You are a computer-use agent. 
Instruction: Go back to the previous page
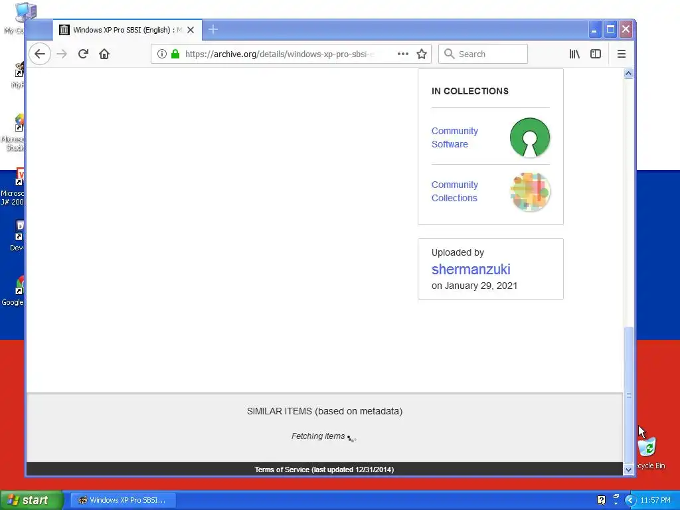[x=40, y=54]
